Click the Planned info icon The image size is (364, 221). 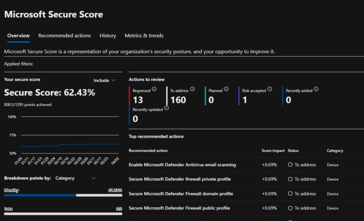pos(226,89)
